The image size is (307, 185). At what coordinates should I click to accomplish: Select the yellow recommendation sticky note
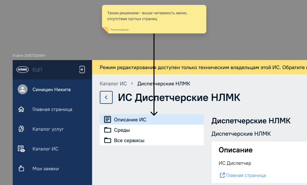154,19
